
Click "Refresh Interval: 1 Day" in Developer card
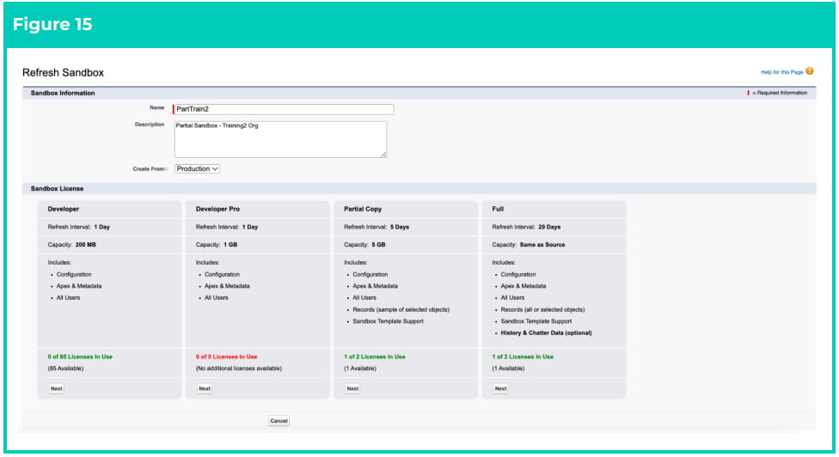click(x=79, y=227)
